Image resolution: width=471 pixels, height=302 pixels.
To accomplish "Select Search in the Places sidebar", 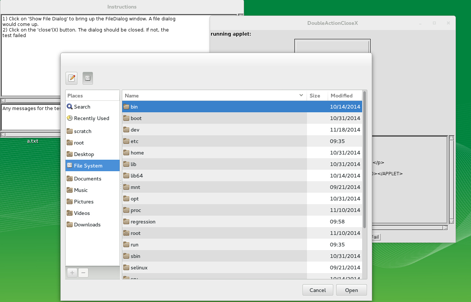I will tap(82, 107).
